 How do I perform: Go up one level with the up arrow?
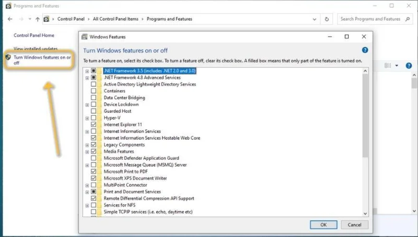click(38, 19)
